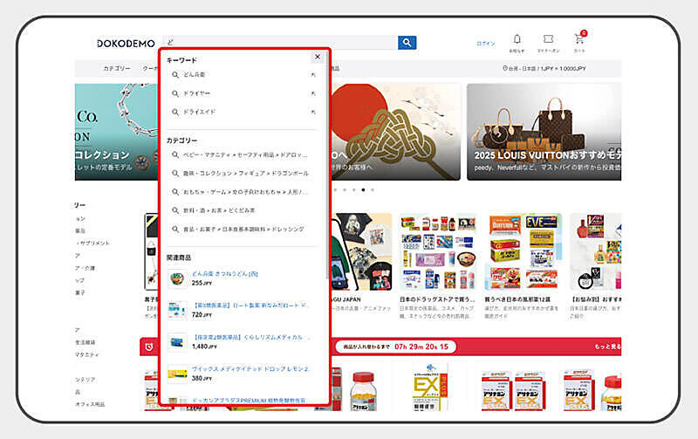Click in the search text field
Viewport: 698px width, 439px height.
coord(279,43)
